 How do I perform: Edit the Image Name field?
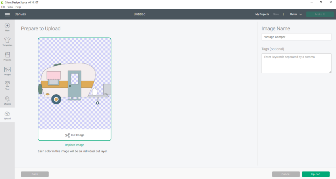(x=296, y=37)
